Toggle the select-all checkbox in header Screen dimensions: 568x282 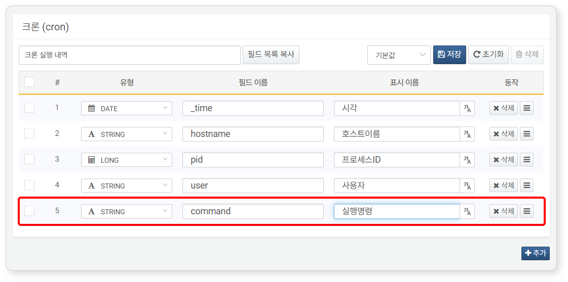29,82
